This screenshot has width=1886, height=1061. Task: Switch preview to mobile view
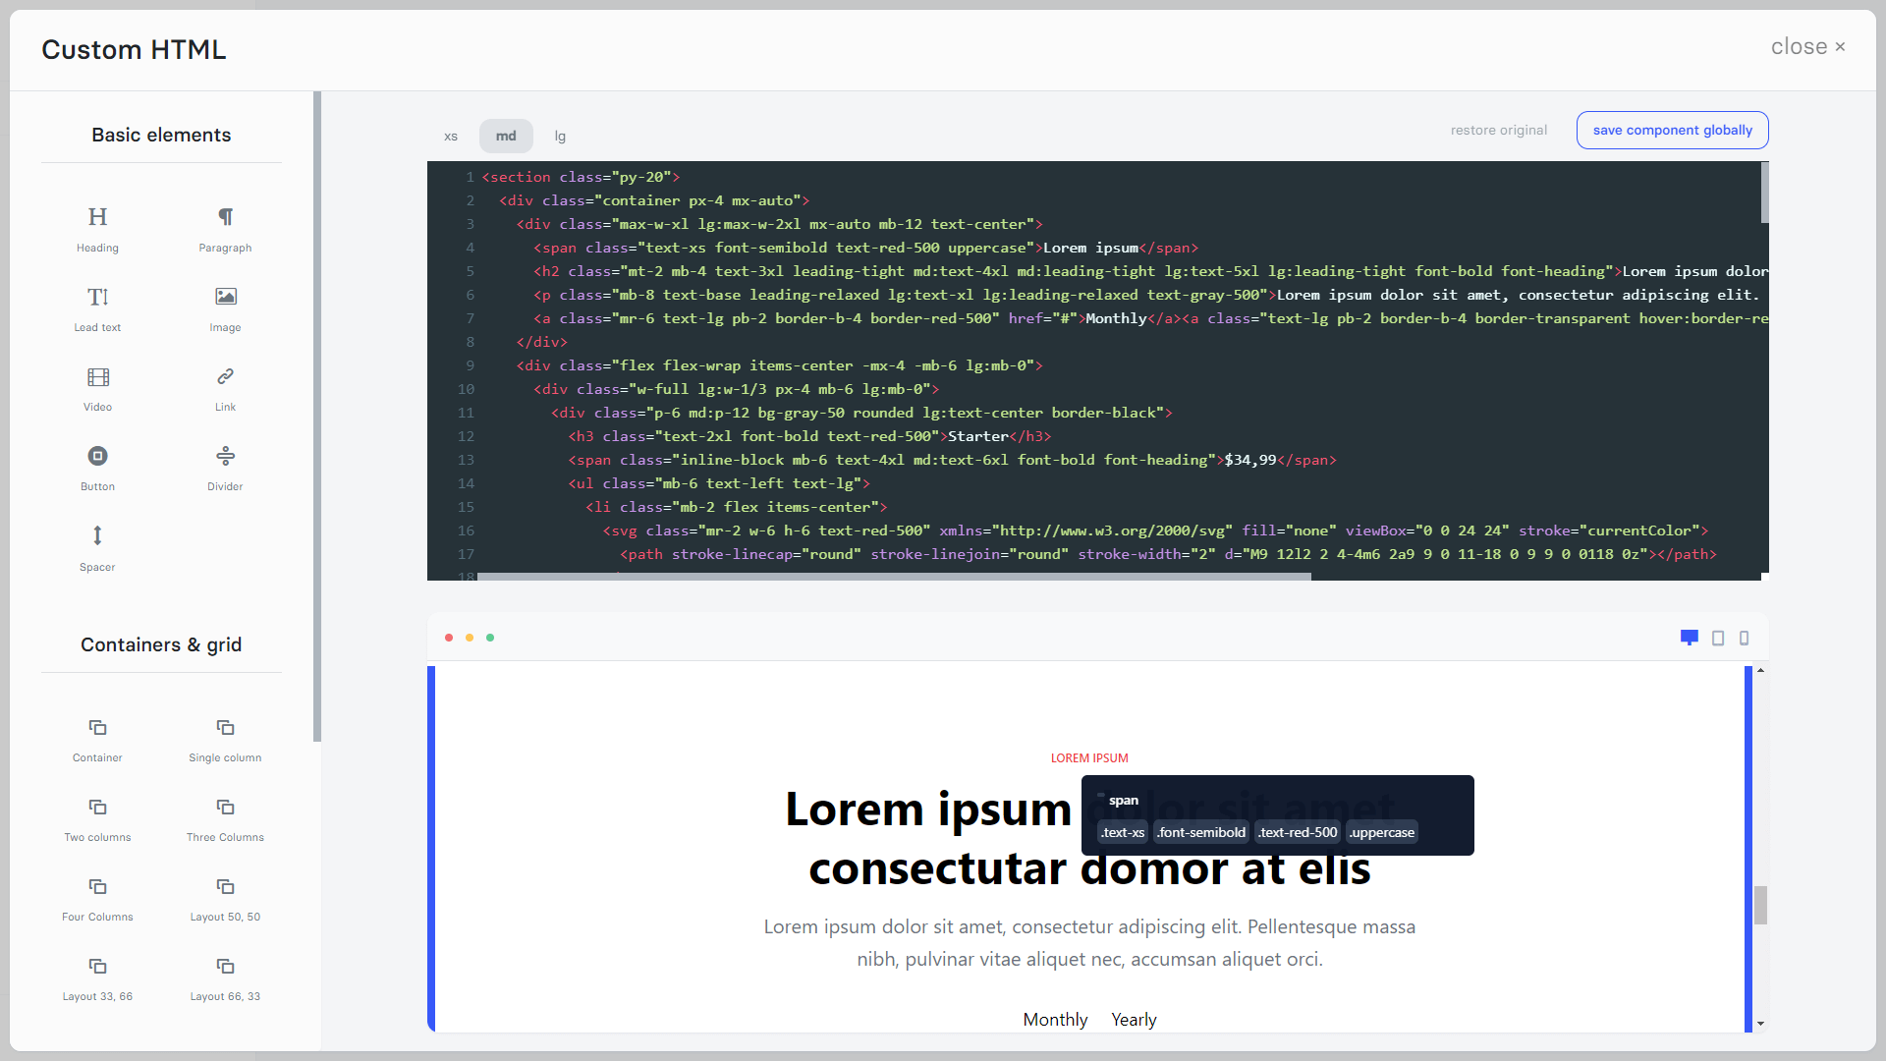[x=1745, y=638]
